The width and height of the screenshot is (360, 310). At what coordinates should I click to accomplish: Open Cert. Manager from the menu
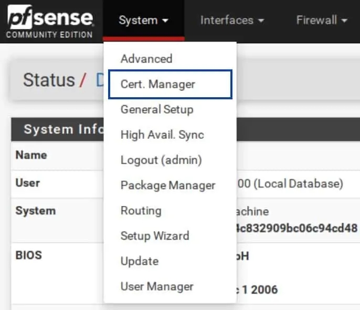158,84
